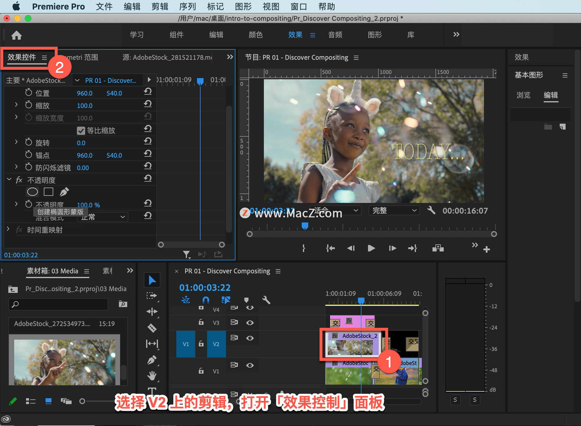Select the Track Select Forward tool

pyautogui.click(x=152, y=296)
